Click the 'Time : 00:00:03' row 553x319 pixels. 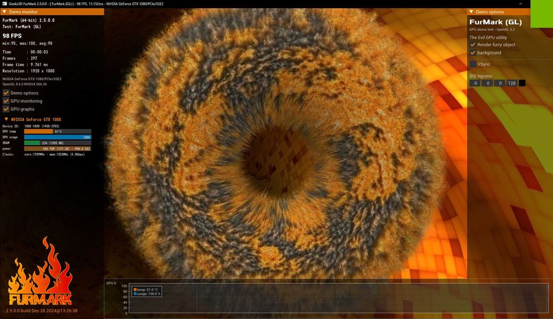pos(25,52)
